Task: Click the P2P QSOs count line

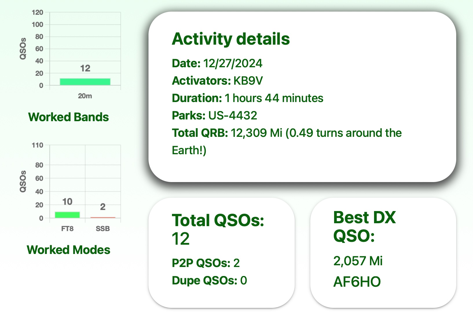Action: (x=206, y=263)
